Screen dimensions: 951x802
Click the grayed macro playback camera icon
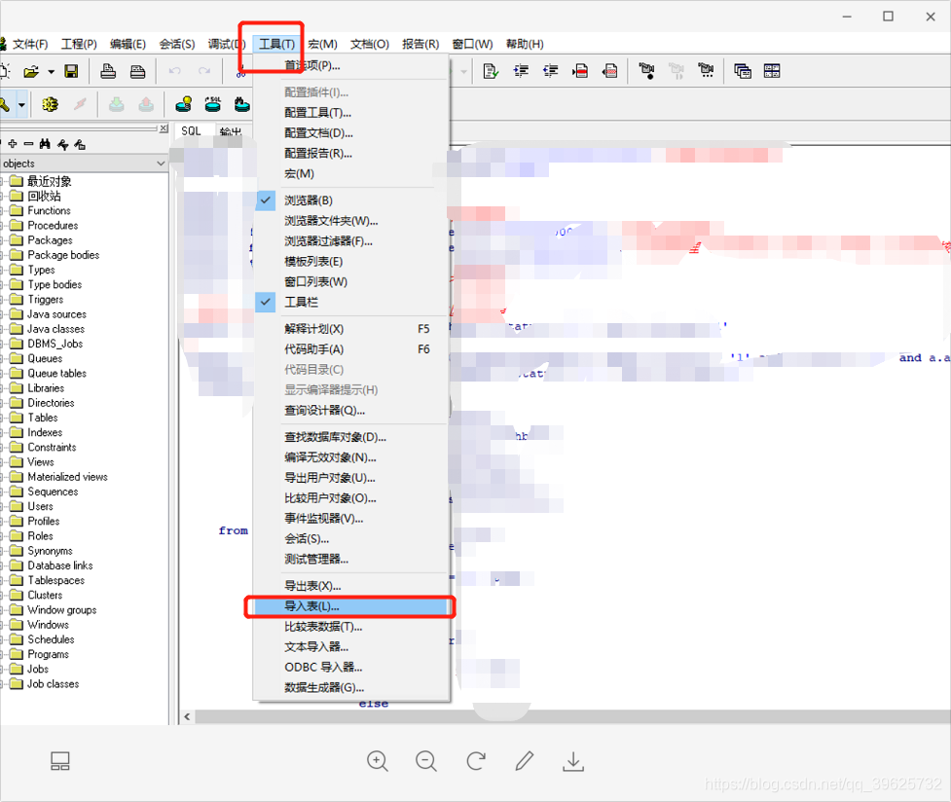click(x=677, y=72)
